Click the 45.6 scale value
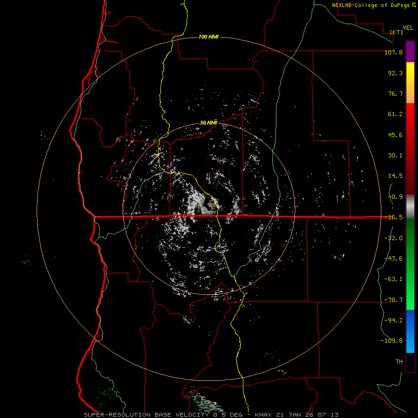Viewport: 418px width, 418px height. [x=395, y=135]
